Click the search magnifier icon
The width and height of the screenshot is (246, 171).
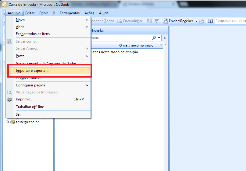coord(155,38)
